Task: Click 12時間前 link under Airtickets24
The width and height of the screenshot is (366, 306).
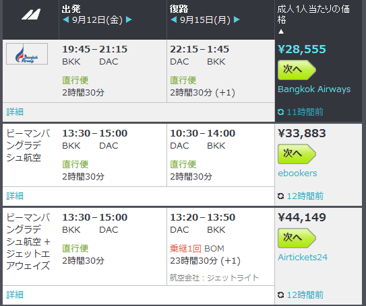Action: [305, 295]
